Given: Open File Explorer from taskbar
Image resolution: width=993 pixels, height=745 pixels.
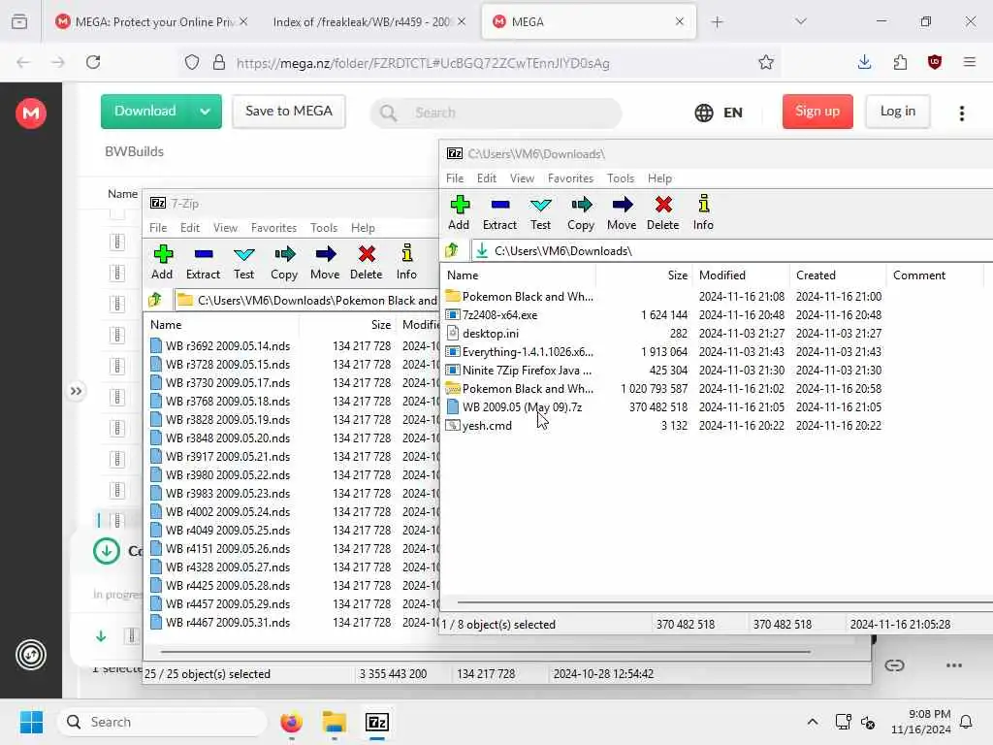Looking at the screenshot, I should 334,722.
